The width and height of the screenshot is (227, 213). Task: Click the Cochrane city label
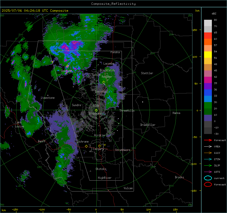(x=82, y=142)
